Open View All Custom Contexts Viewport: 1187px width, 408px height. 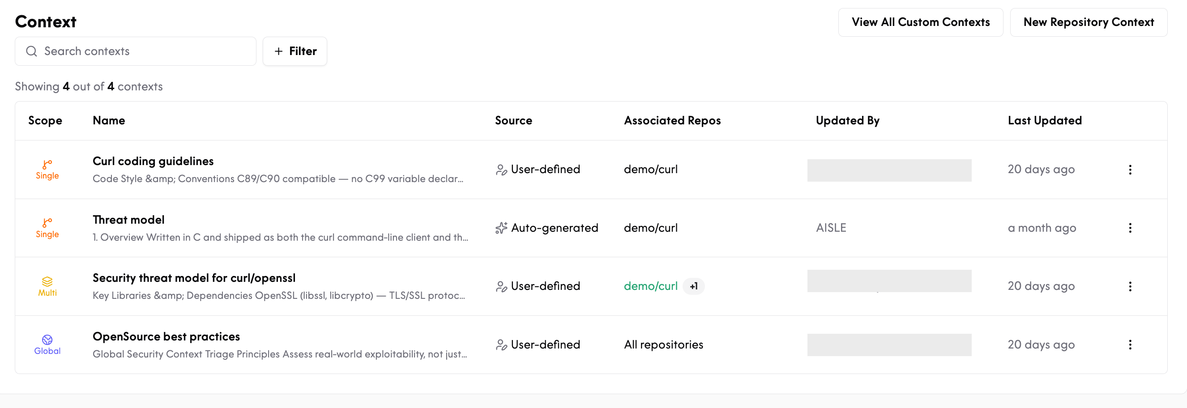click(x=920, y=22)
